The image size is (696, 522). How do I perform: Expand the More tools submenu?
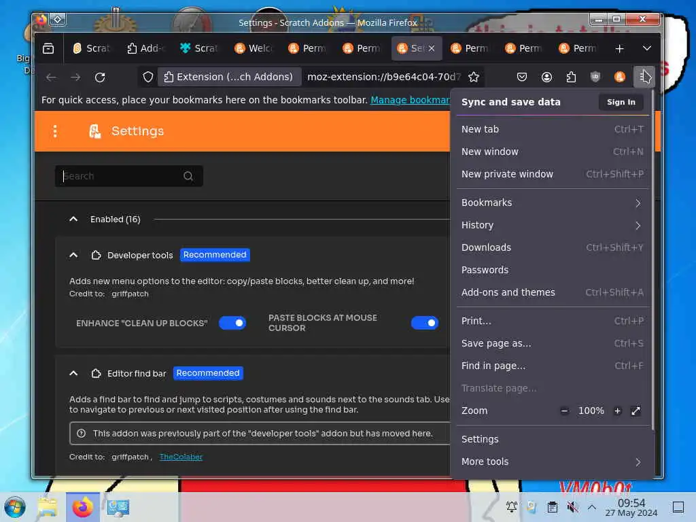[553, 462]
